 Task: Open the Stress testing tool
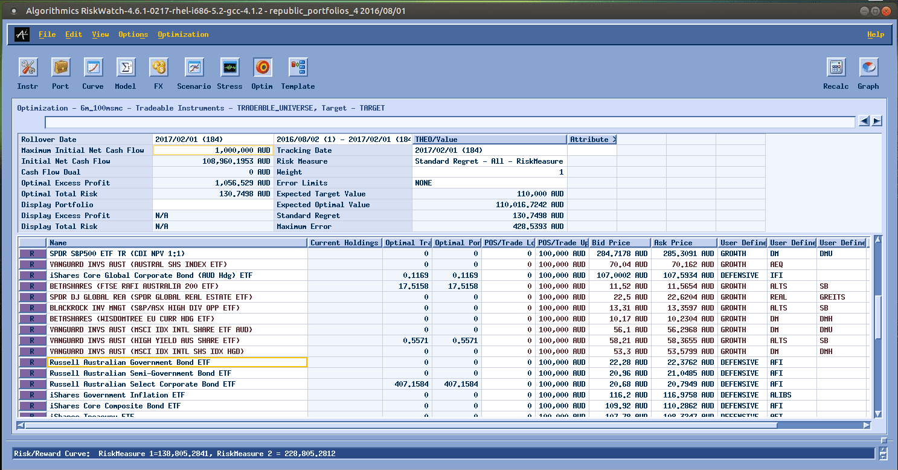point(229,68)
